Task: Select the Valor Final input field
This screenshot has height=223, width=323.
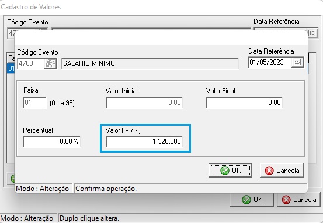Action: pyautogui.click(x=244, y=102)
